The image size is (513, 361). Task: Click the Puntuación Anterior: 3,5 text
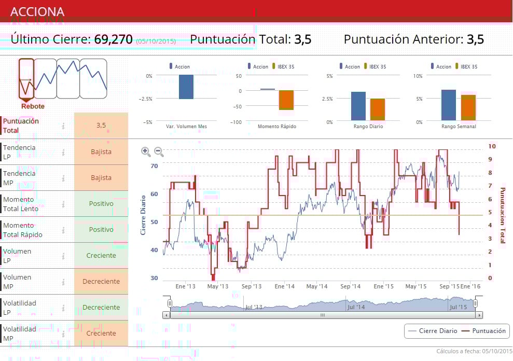[414, 39]
